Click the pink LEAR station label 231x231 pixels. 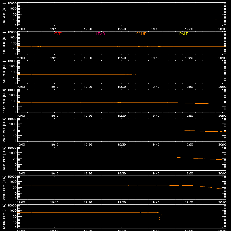(x=100, y=34)
